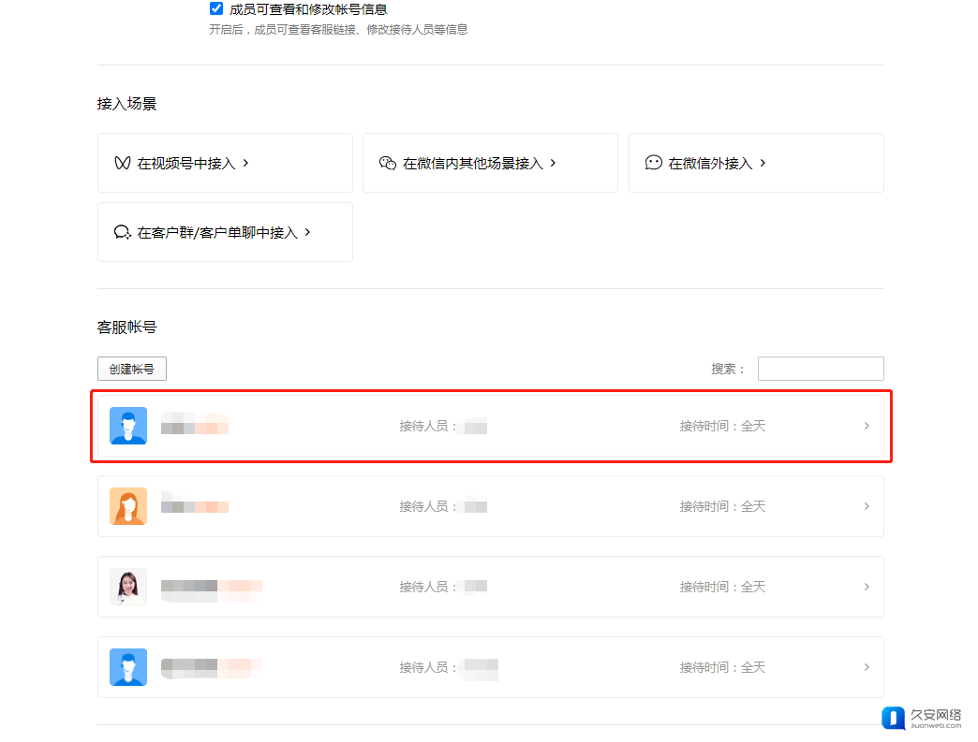Focus the 搜索 account search field

[x=820, y=369]
